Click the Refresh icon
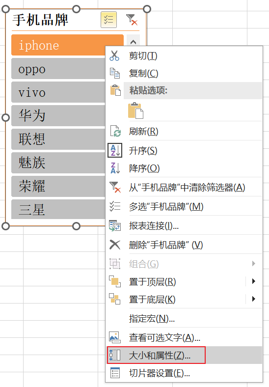269x387 pixels. (x=115, y=131)
